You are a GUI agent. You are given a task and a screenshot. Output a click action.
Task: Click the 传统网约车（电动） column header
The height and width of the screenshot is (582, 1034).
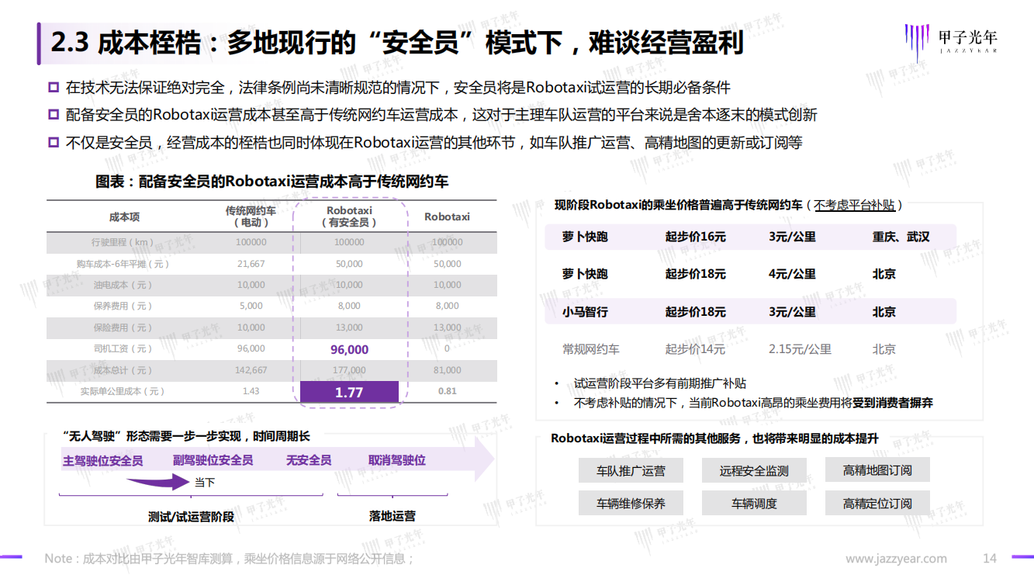tap(251, 217)
